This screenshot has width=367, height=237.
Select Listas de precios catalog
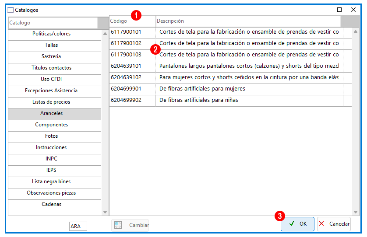point(55,102)
